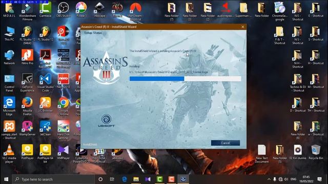Select Network desktop icon
328x184 pixels.
point(9,57)
